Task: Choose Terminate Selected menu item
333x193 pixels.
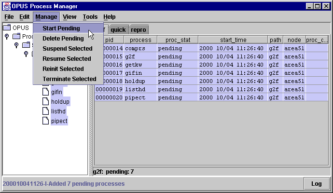Action: (69, 79)
